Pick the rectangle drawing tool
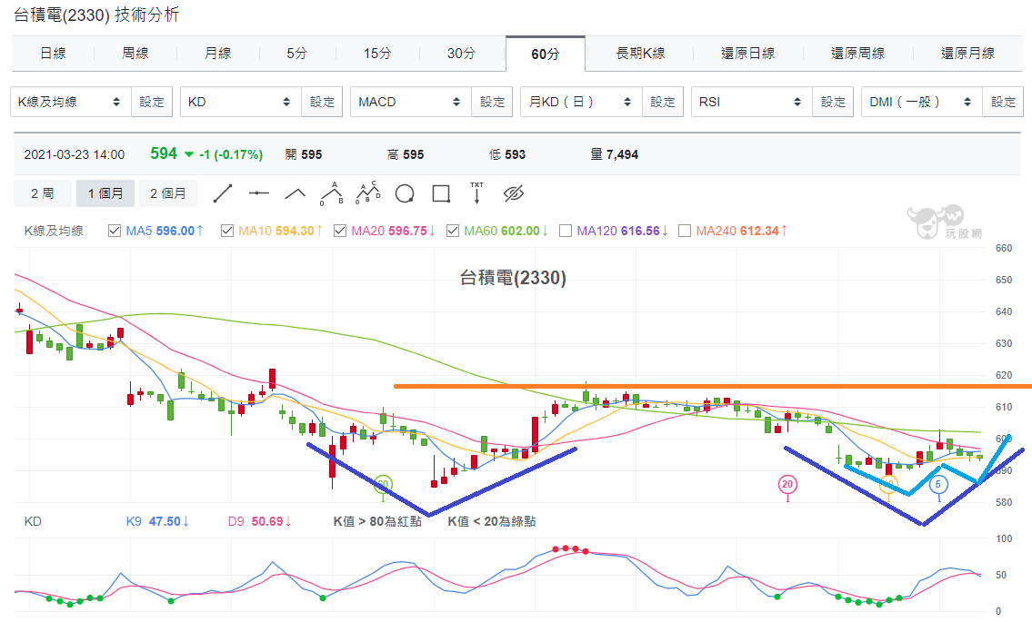Viewport: 1032px width, 622px height. coord(441,193)
